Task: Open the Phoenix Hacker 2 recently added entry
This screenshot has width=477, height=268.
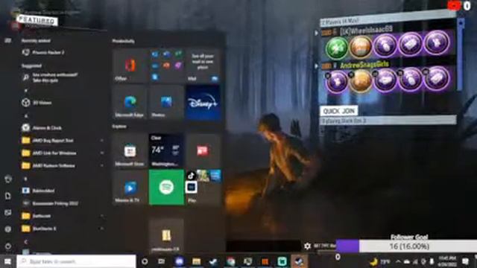Action: (x=63, y=52)
